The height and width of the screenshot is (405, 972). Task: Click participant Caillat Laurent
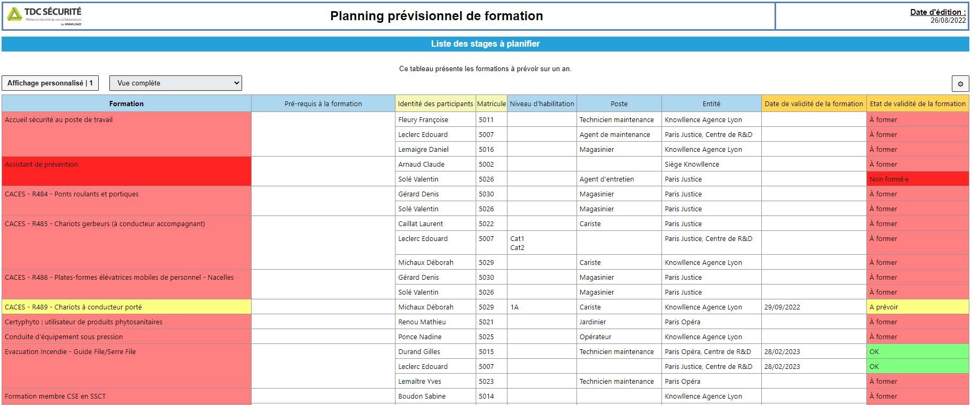420,223
